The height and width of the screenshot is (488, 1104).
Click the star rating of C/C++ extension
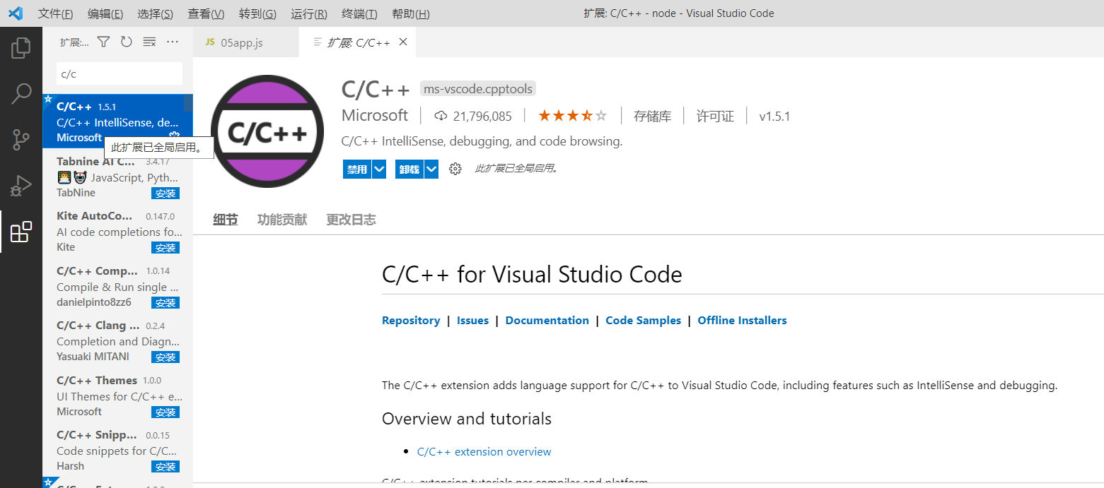(572, 116)
